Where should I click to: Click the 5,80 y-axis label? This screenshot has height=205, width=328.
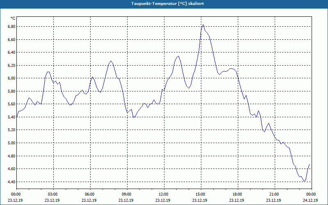click(x=11, y=91)
